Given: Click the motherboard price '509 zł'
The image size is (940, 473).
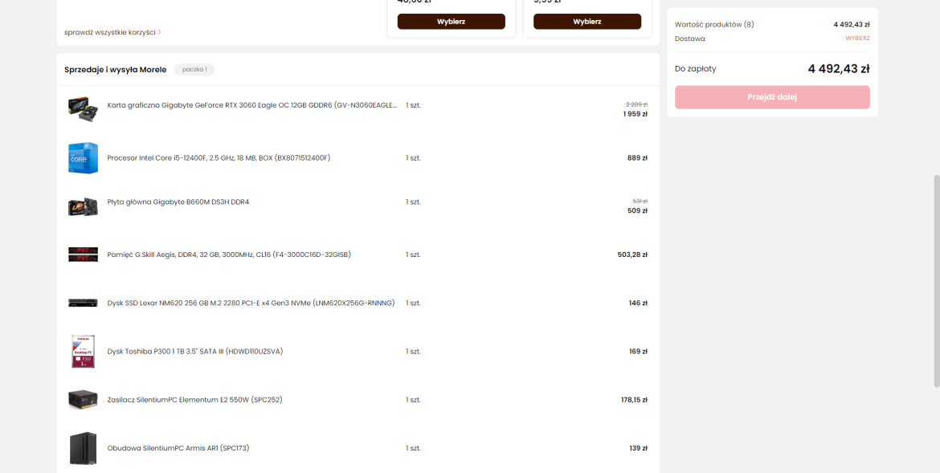Looking at the screenshot, I should 637,211.
